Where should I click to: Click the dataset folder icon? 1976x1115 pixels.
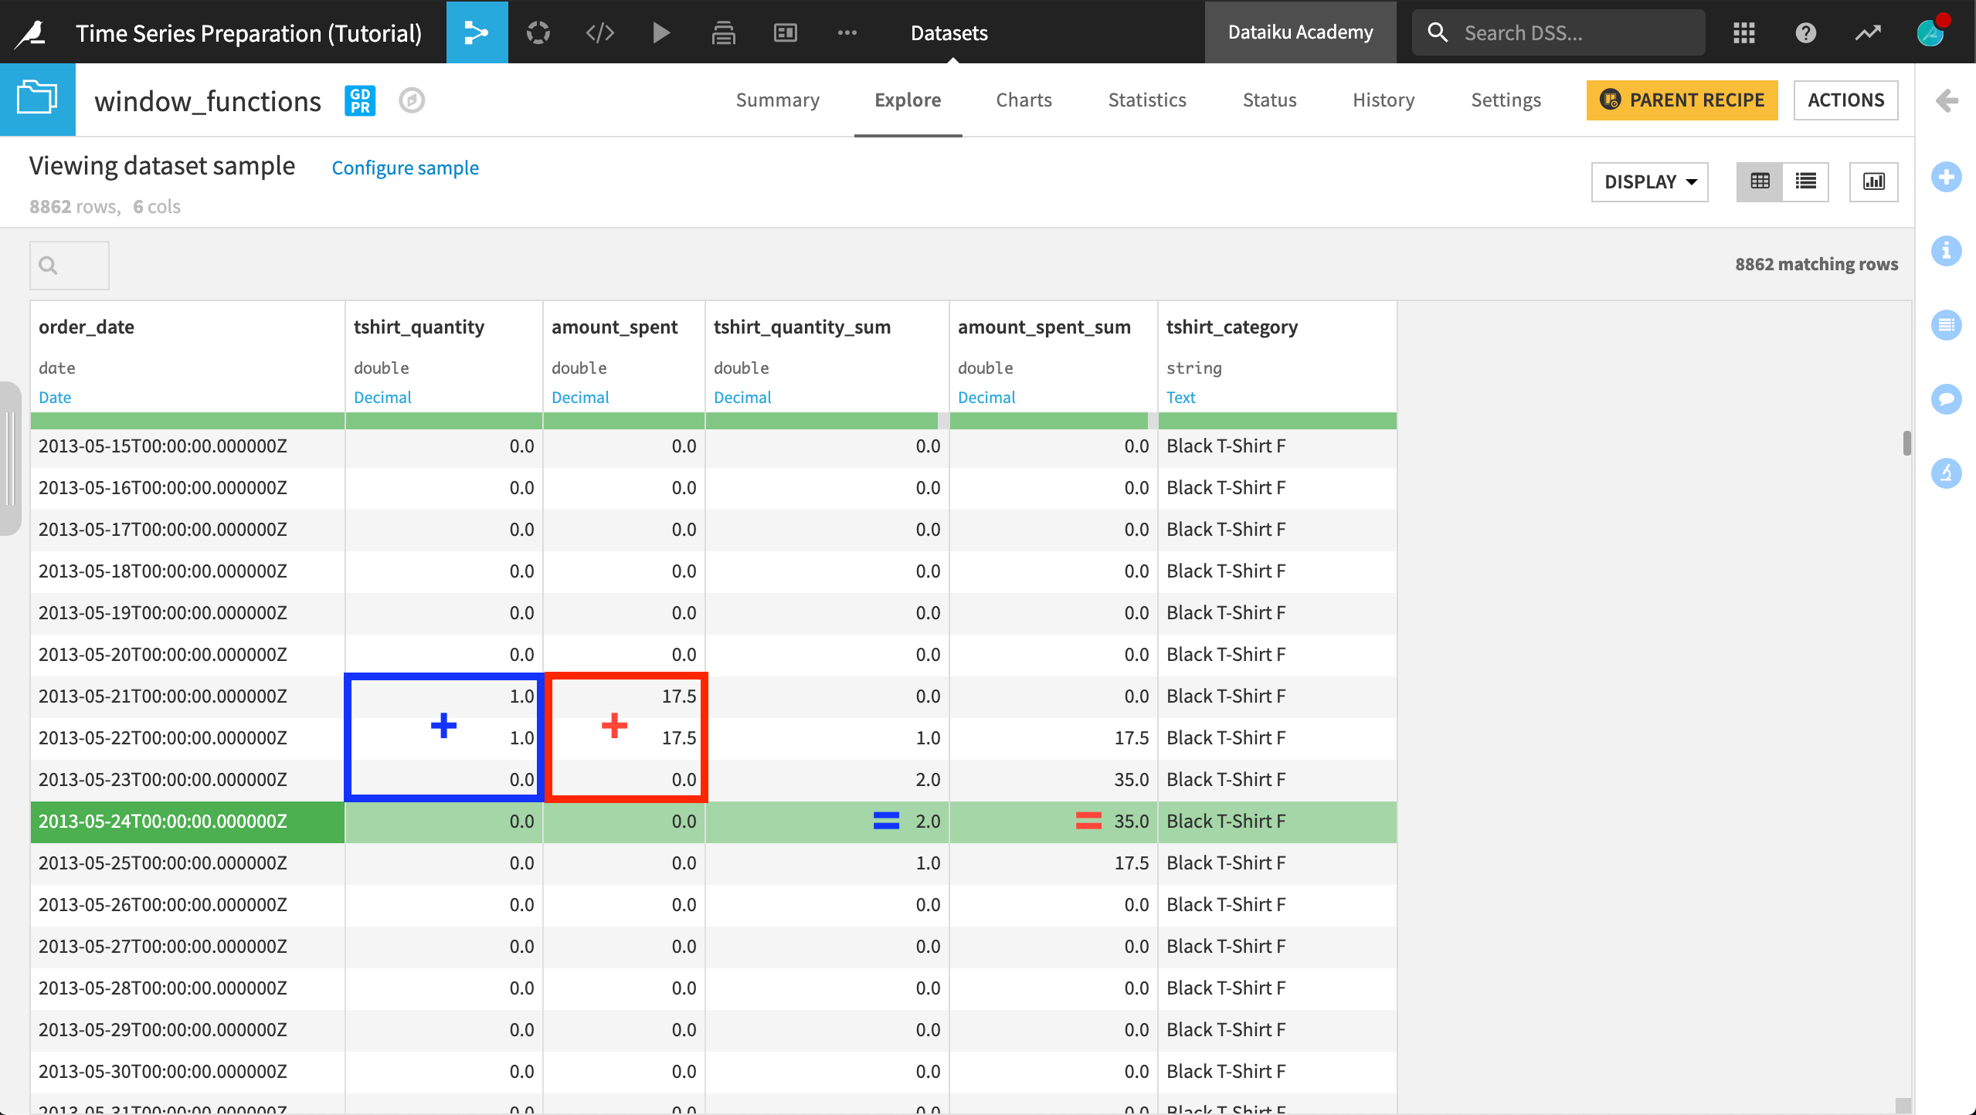pos(38,100)
